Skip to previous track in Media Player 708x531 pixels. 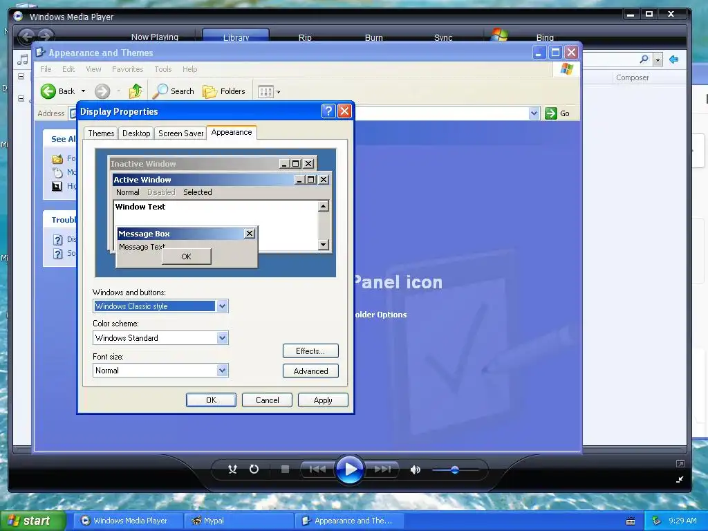[x=317, y=469]
